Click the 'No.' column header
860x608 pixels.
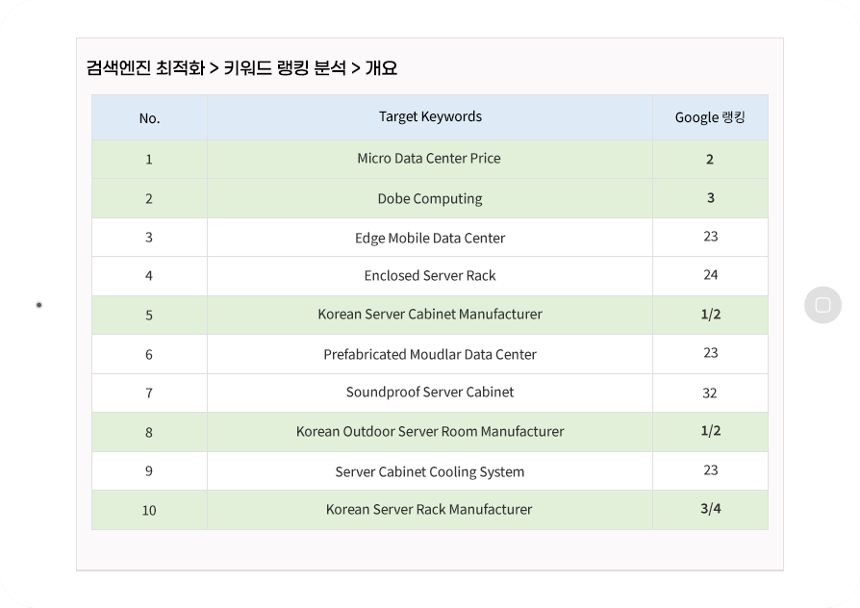tap(149, 118)
